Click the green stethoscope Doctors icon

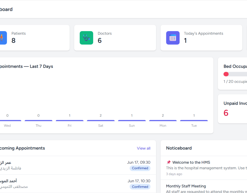pos(86,38)
